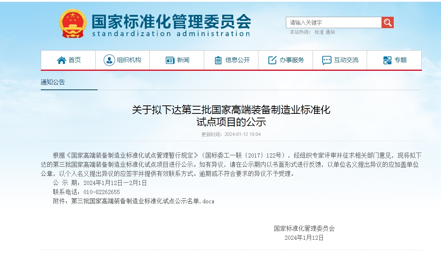The image size is (441, 263).
Task: Click the newspaper icon beside 新闻
Action: coord(170,60)
